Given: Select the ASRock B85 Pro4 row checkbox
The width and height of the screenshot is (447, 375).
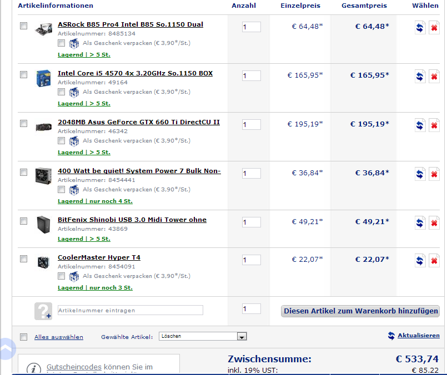Looking at the screenshot, I should pos(24,26).
